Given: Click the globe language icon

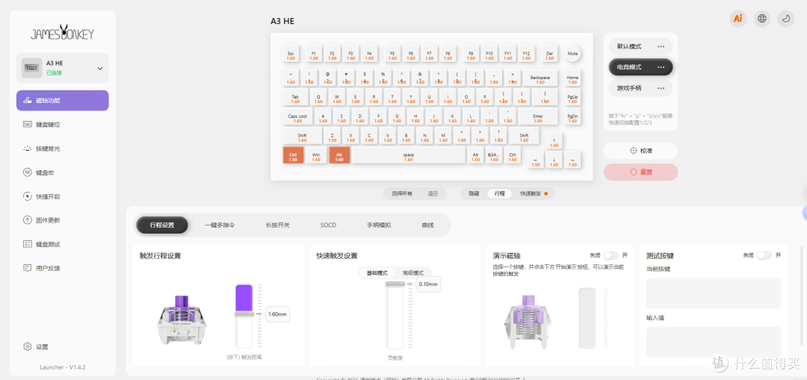Looking at the screenshot, I should [761, 19].
